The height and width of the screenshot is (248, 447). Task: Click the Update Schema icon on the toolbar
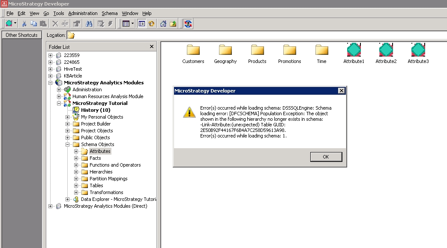pos(188,24)
